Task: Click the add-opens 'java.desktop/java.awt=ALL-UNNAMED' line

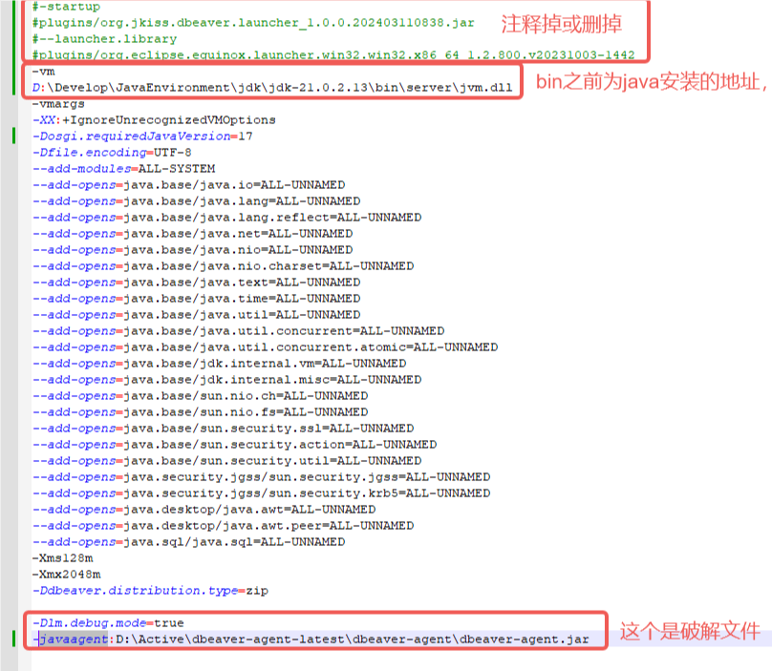Action: coord(204,510)
